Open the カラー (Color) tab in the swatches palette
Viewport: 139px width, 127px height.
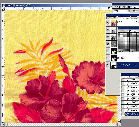click(123, 31)
